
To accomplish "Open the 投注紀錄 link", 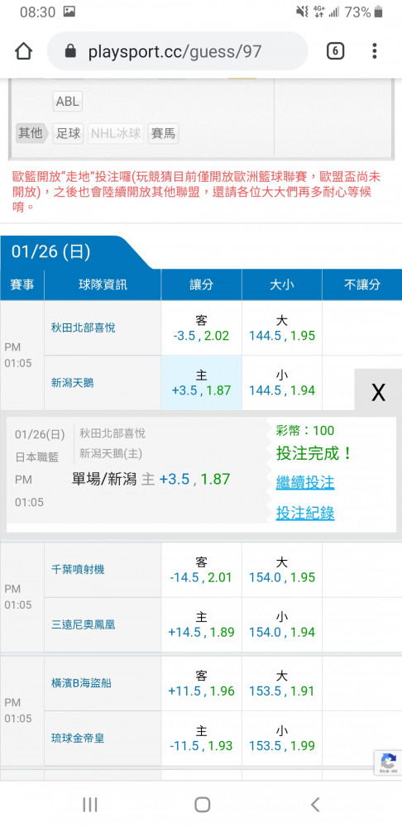I will pos(305,512).
